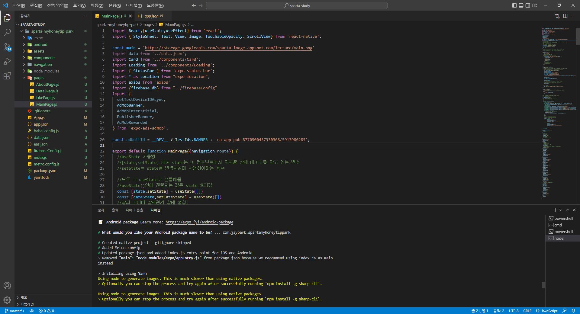Open the Accounts menu icon

tap(7, 286)
